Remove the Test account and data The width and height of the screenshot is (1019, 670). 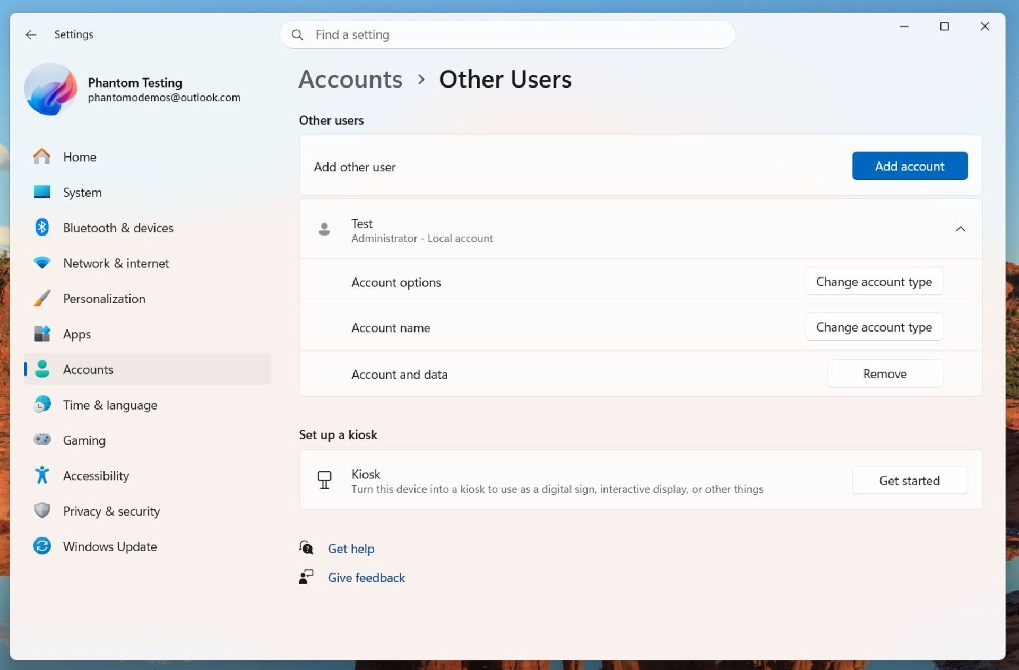[885, 374]
